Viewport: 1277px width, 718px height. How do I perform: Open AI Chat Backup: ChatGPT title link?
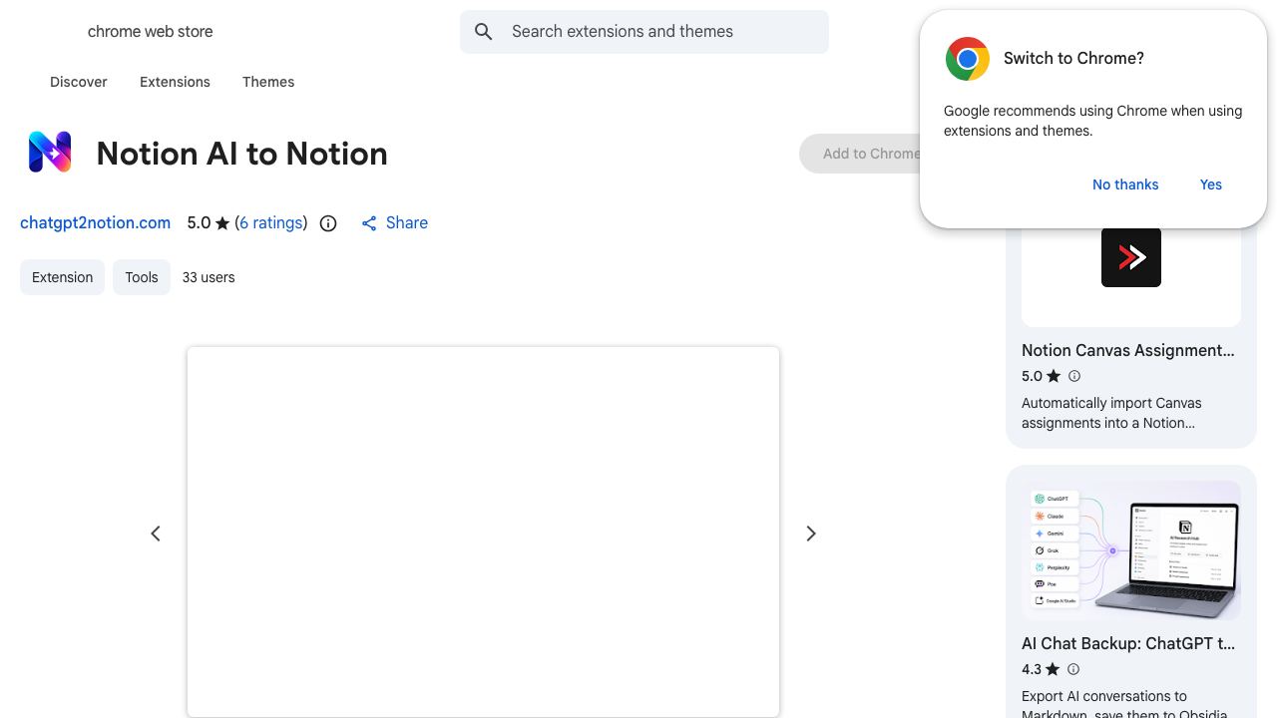pyautogui.click(x=1128, y=643)
